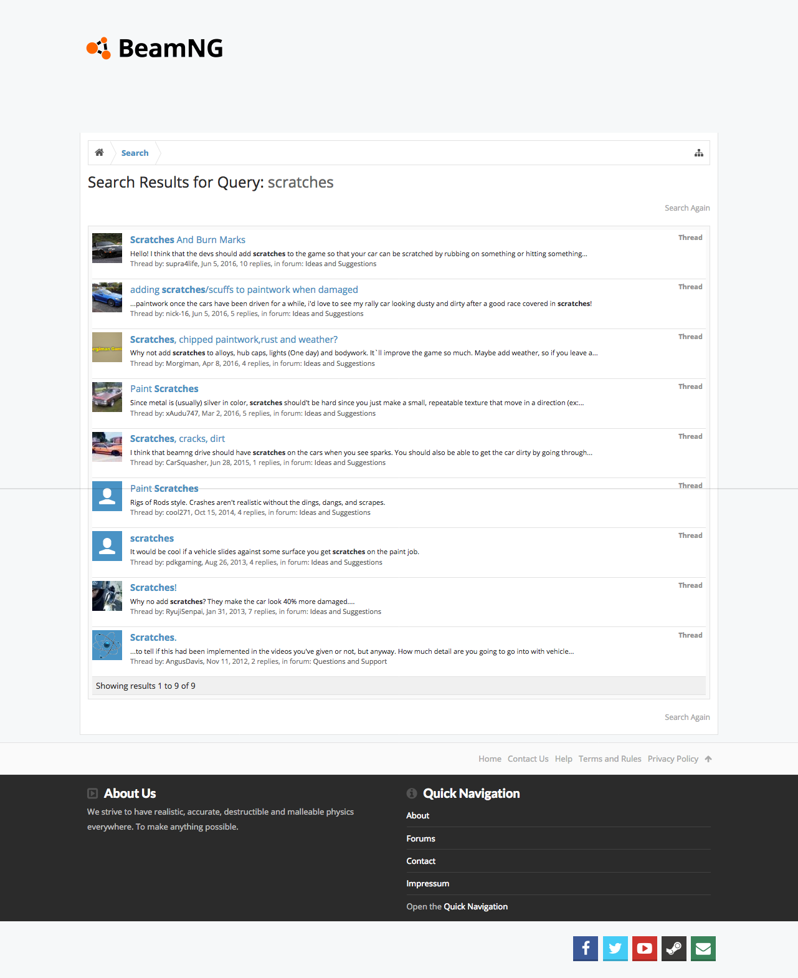Open About in Quick Navigation
This screenshot has width=798, height=978.
417,815
